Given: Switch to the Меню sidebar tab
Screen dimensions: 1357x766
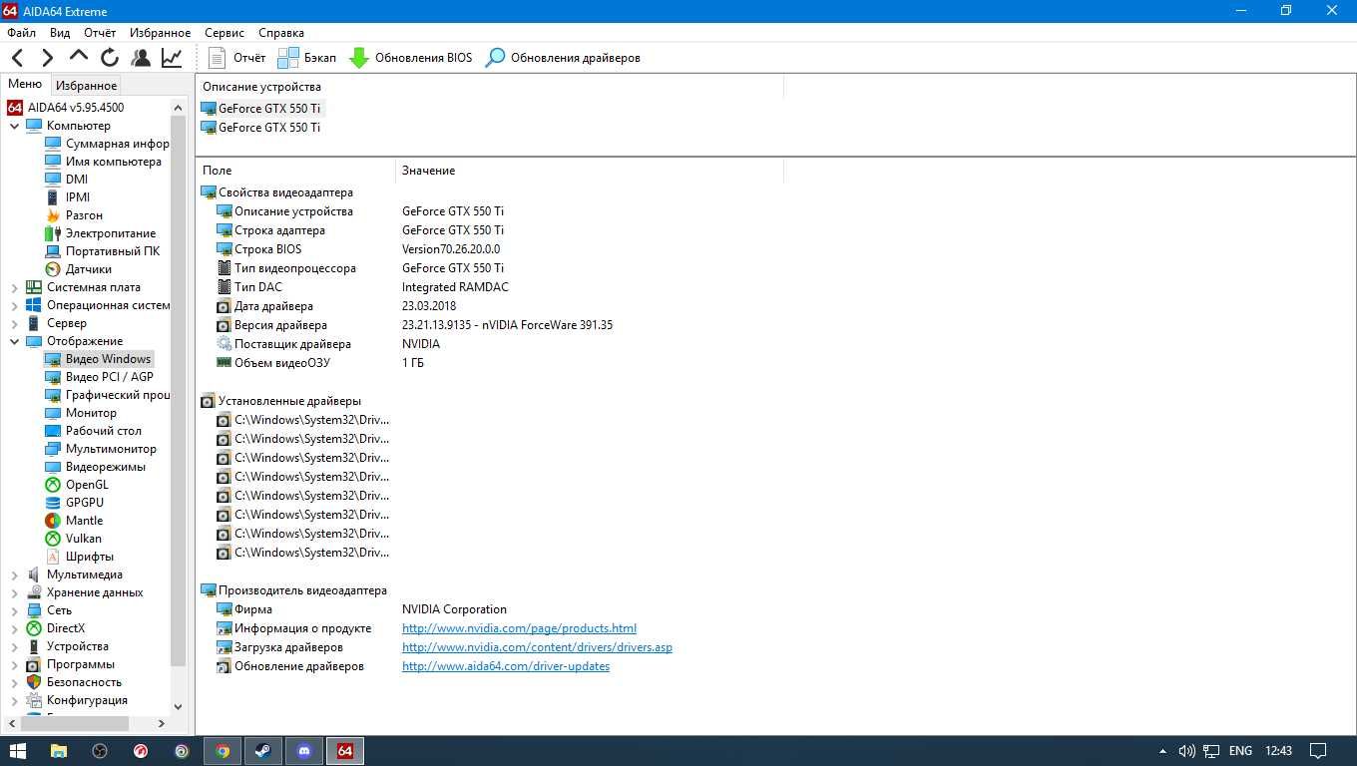Looking at the screenshot, I should [x=25, y=85].
